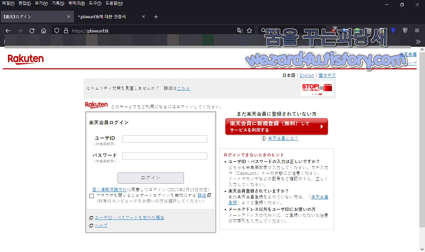Click the grey shield extension icon

pyautogui.click(x=405, y=31)
